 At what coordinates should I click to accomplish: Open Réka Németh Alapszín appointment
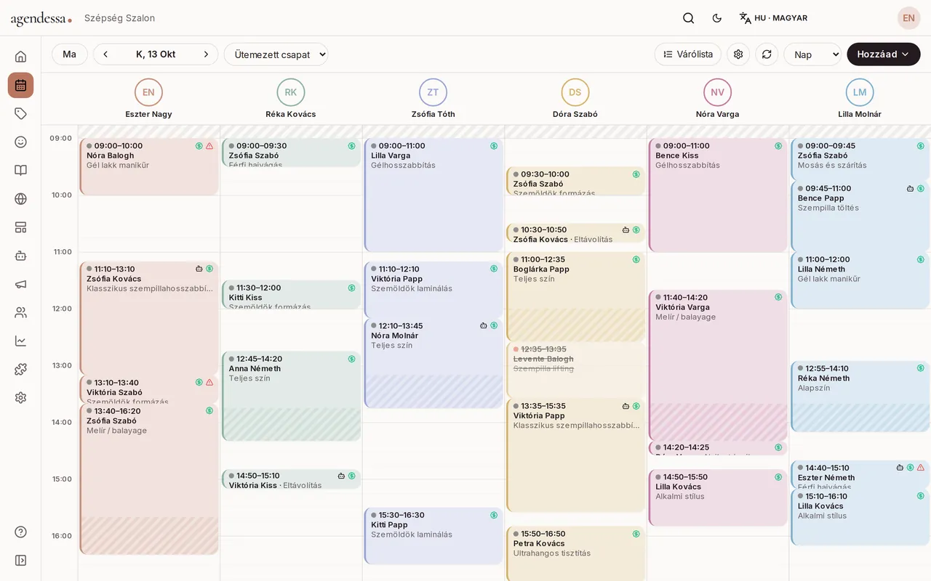click(860, 397)
